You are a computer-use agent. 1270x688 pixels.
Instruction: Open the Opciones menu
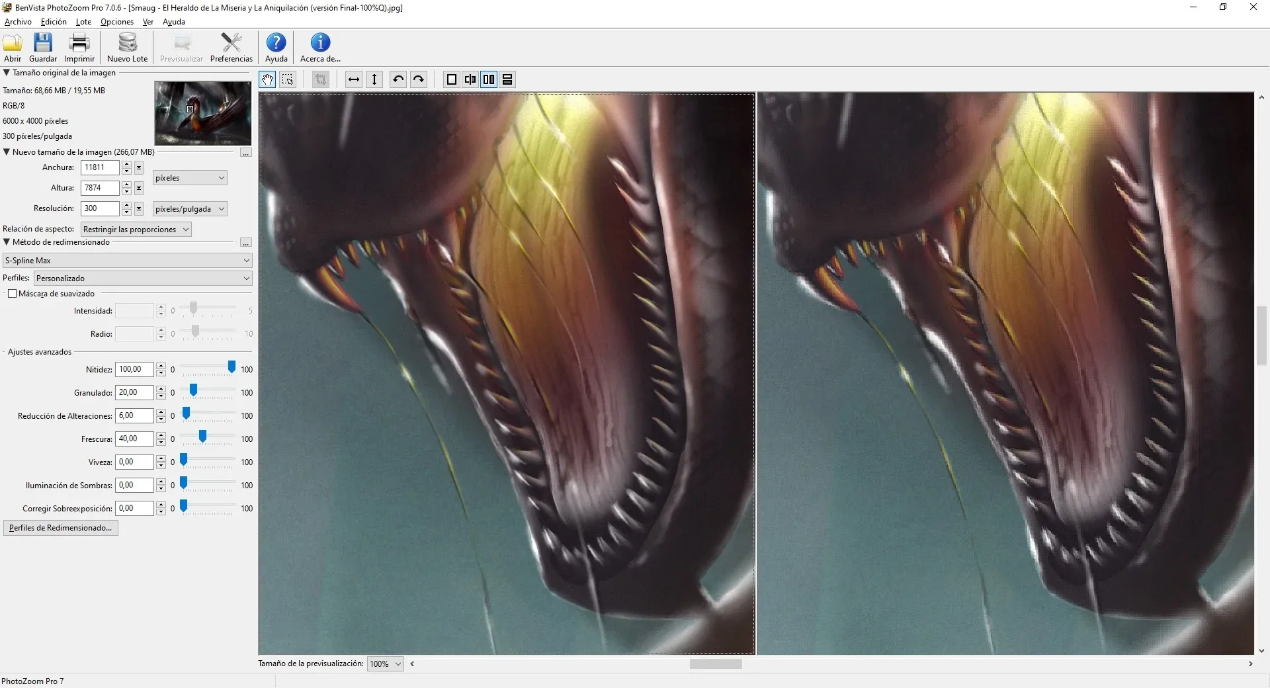(117, 22)
